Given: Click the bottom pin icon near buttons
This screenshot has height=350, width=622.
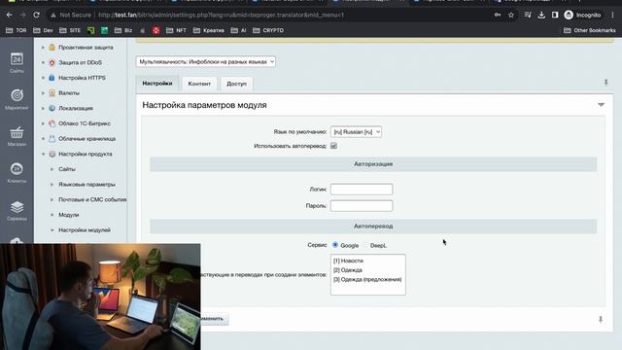Looking at the screenshot, I should click(601, 320).
